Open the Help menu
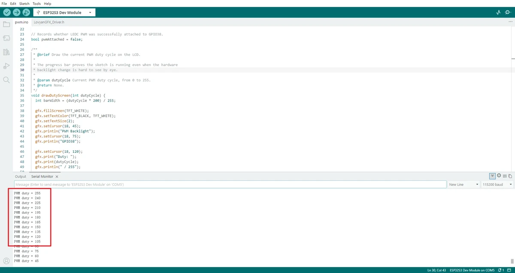Viewport: 515px width, 273px height. (47, 3)
